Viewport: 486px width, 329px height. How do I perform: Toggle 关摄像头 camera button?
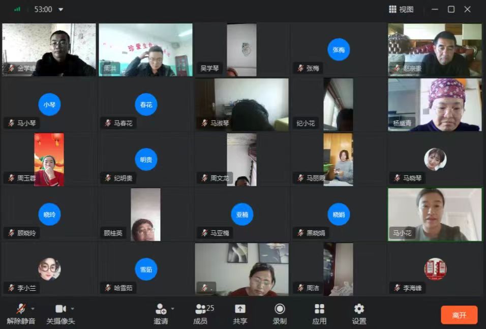[60, 313]
